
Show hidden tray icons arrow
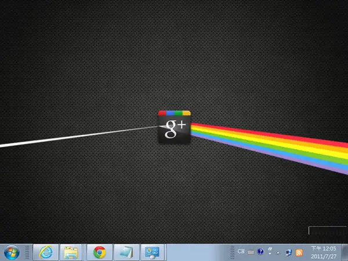tap(278, 252)
